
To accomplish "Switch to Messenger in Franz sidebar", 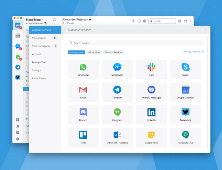I will pyautogui.click(x=18, y=46).
